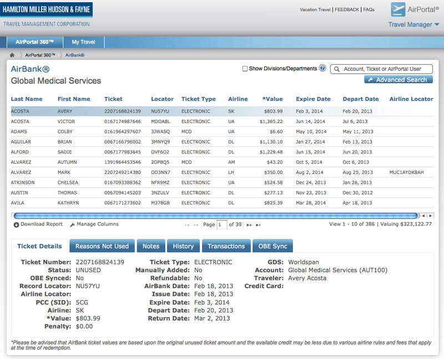Switch to Reasons Not Used tab

tap(102, 246)
